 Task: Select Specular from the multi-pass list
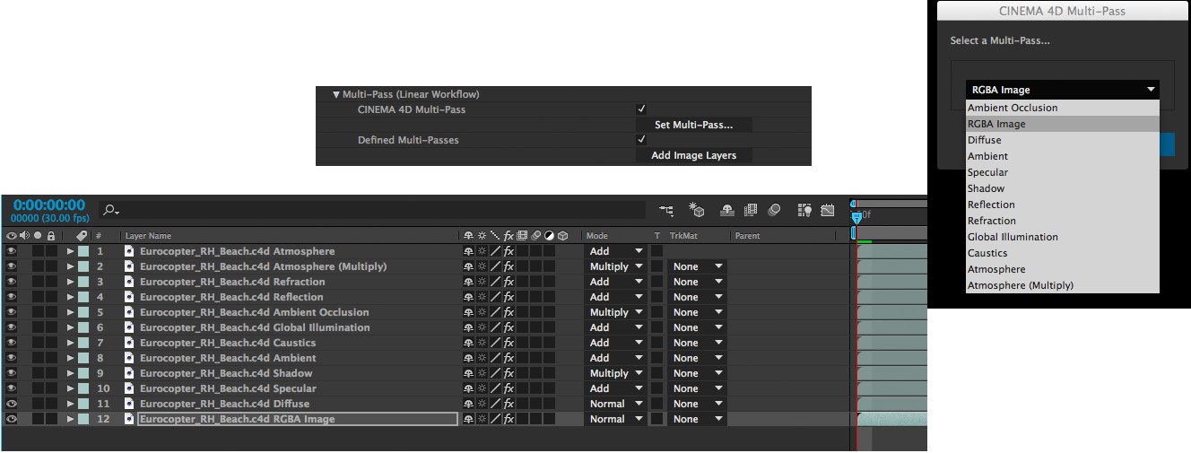(1062, 172)
